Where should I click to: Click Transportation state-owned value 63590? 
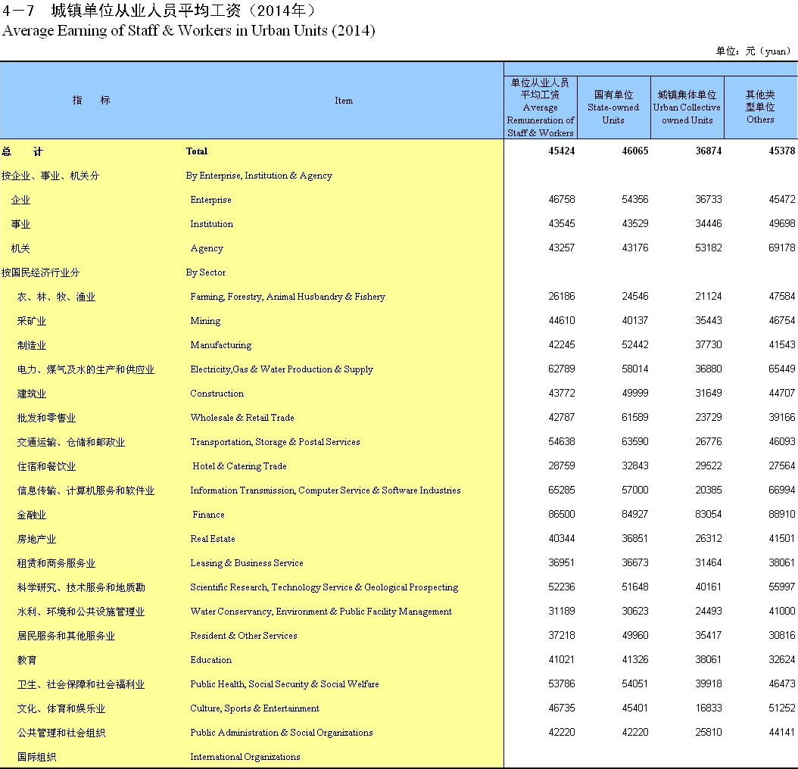[634, 442]
